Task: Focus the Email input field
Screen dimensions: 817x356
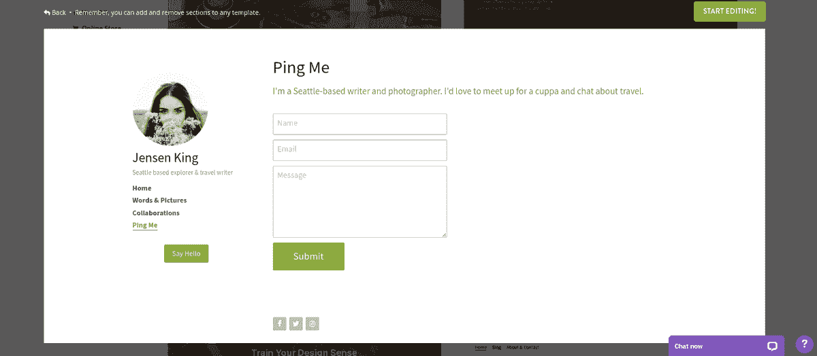Action: coord(359,150)
